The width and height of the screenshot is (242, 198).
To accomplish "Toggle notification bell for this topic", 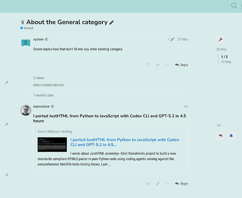I will pyautogui.click(x=231, y=136).
